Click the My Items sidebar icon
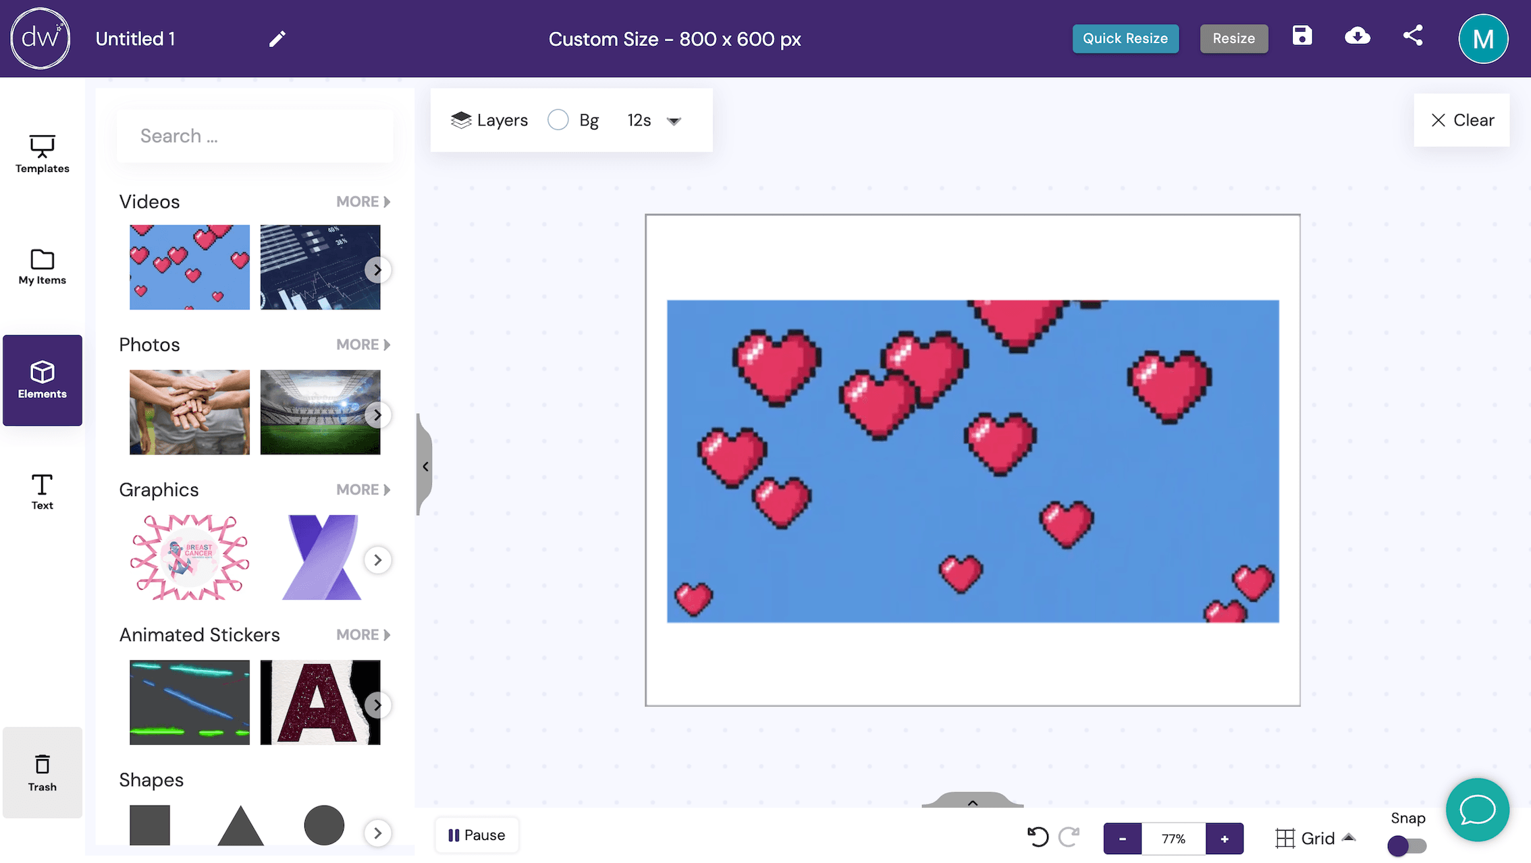Image resolution: width=1531 pixels, height=863 pixels. click(x=42, y=267)
